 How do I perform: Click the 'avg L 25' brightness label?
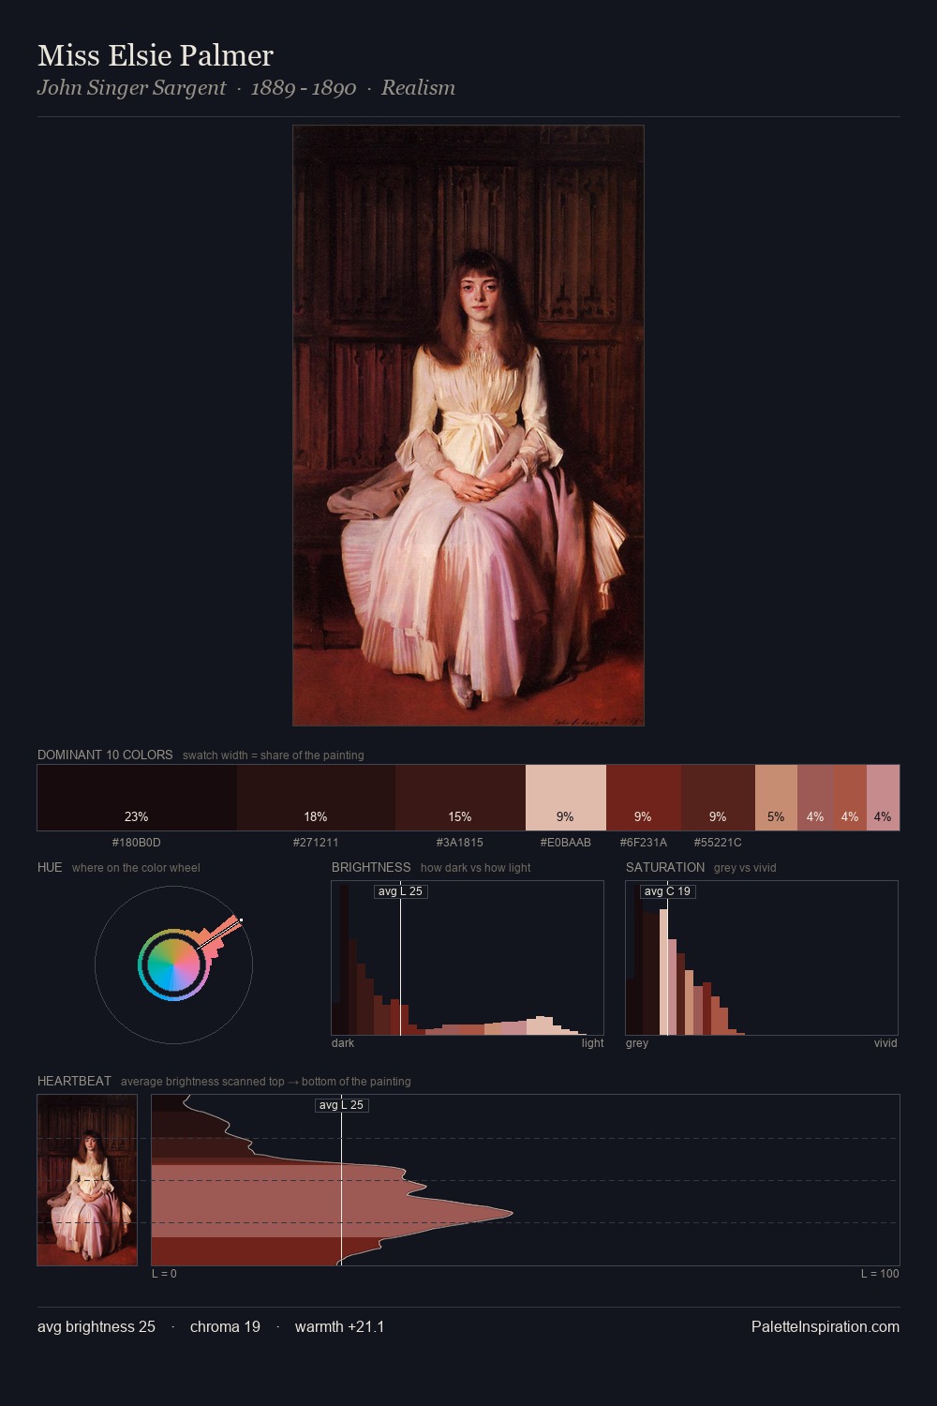(x=400, y=891)
